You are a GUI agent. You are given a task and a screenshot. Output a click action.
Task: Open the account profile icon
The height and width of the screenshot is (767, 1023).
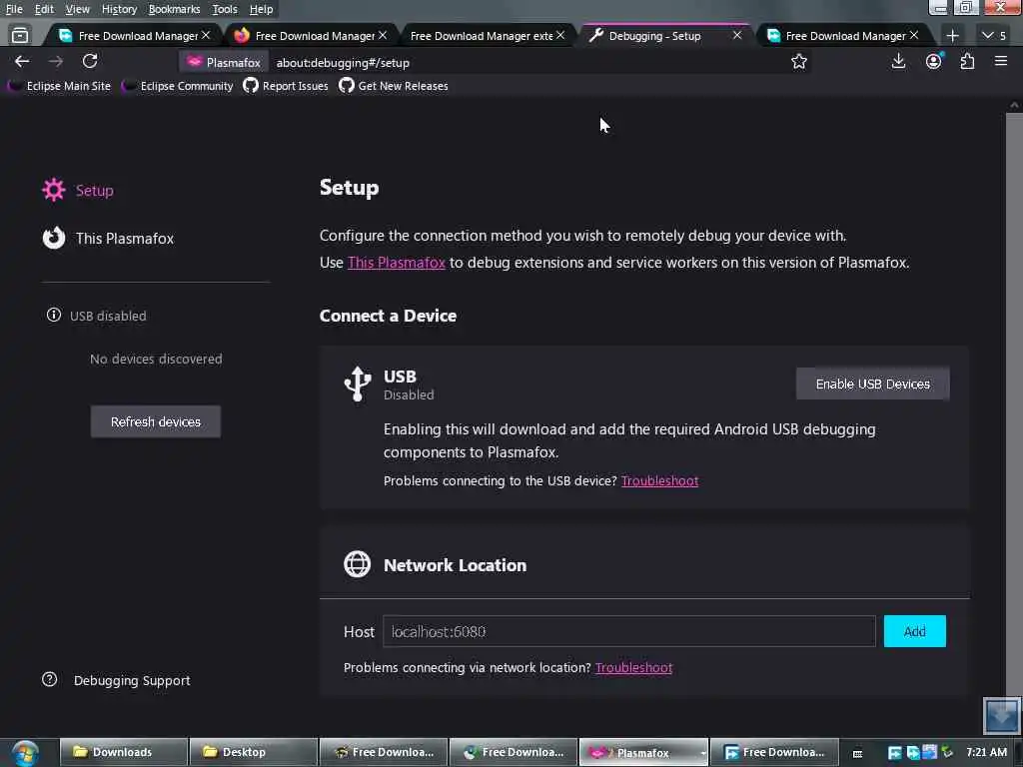pos(934,61)
